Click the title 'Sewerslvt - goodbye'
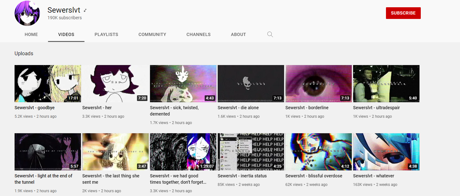The height and width of the screenshot is (196, 460). [x=34, y=108]
